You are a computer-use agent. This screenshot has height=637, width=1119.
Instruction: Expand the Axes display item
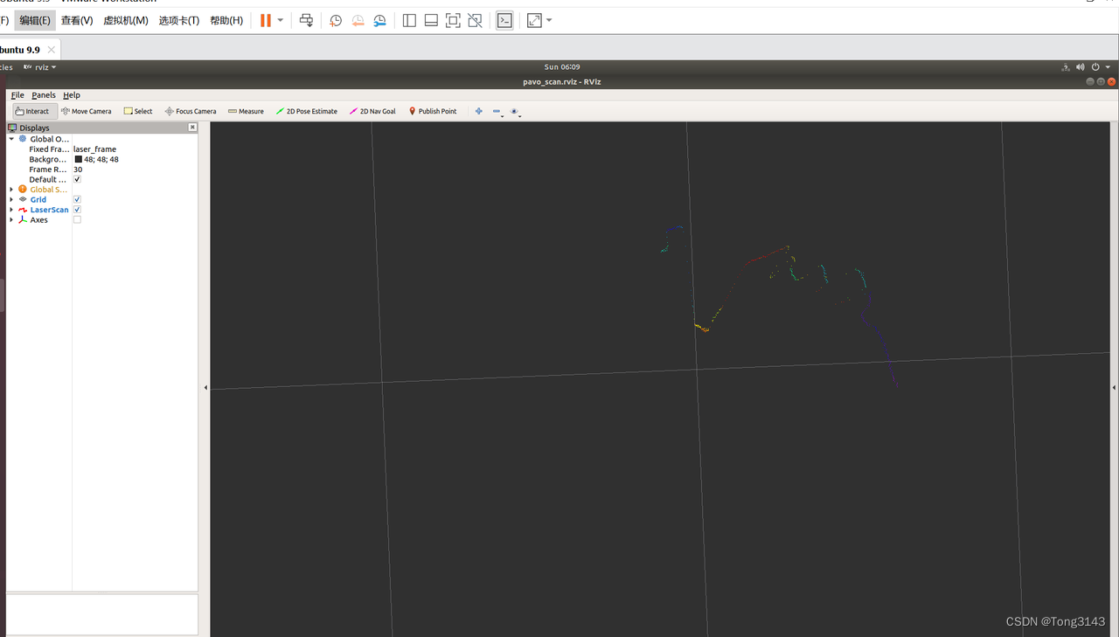[x=11, y=220]
